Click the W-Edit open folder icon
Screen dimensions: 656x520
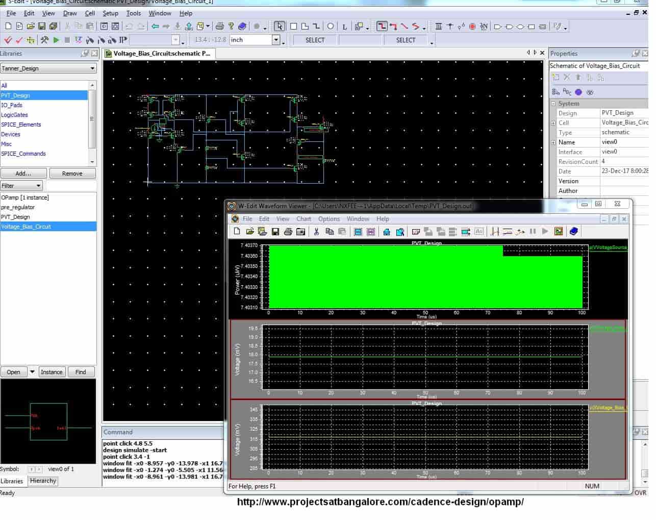click(x=249, y=232)
